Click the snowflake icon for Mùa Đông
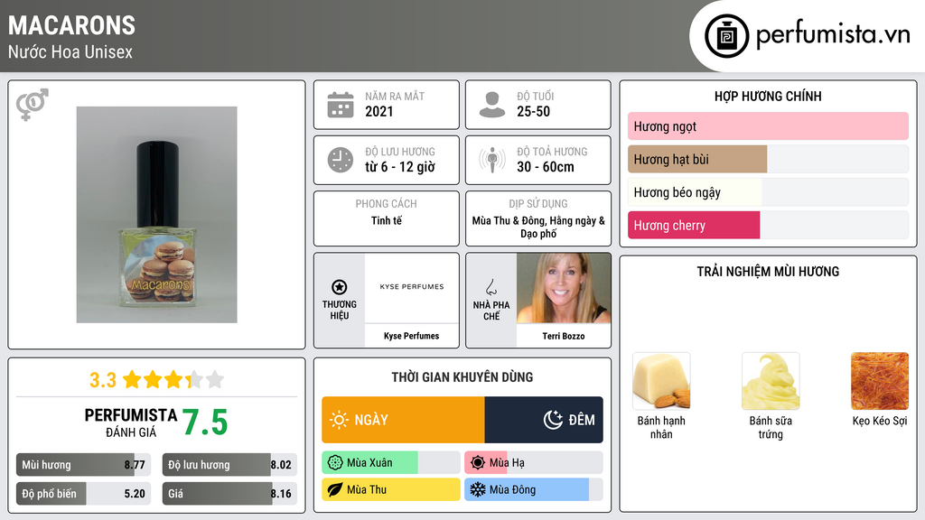 (478, 489)
